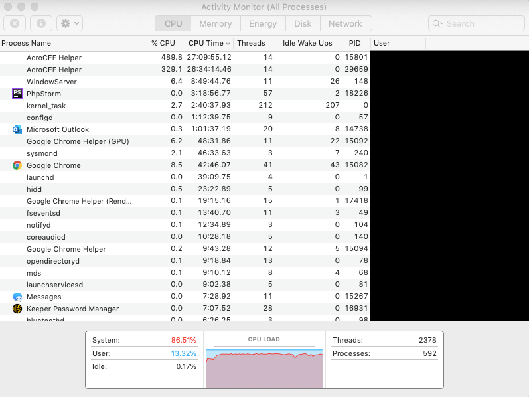Screen dimensions: 529x397
Task: Click the System 86.51% value
Action: 184,340
